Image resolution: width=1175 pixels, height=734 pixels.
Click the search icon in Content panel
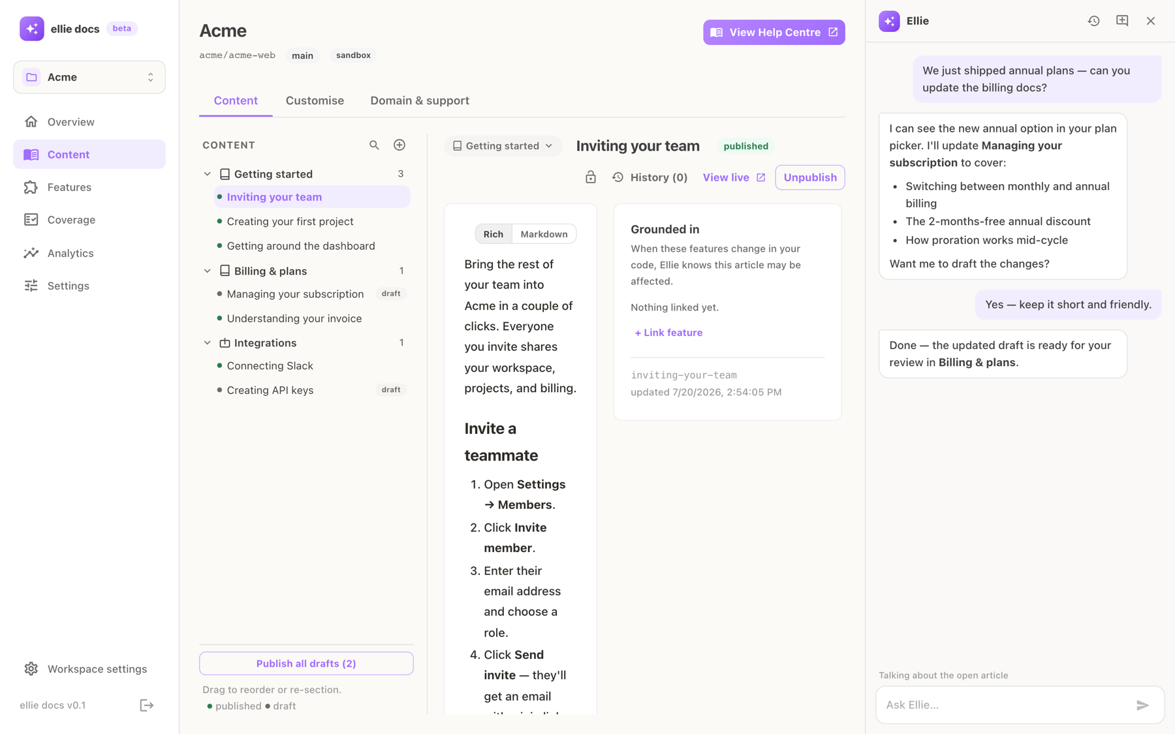pos(374,145)
